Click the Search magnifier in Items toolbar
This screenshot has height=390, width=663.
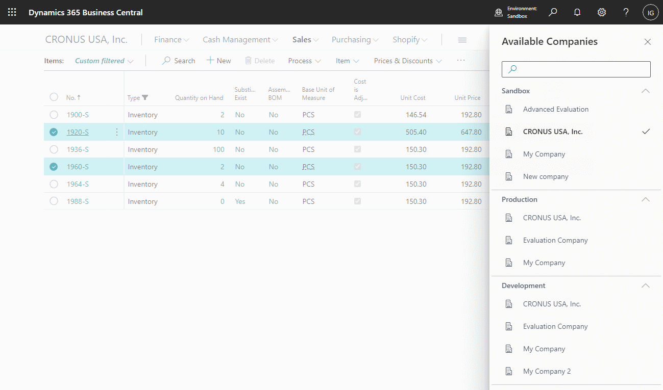click(x=166, y=61)
